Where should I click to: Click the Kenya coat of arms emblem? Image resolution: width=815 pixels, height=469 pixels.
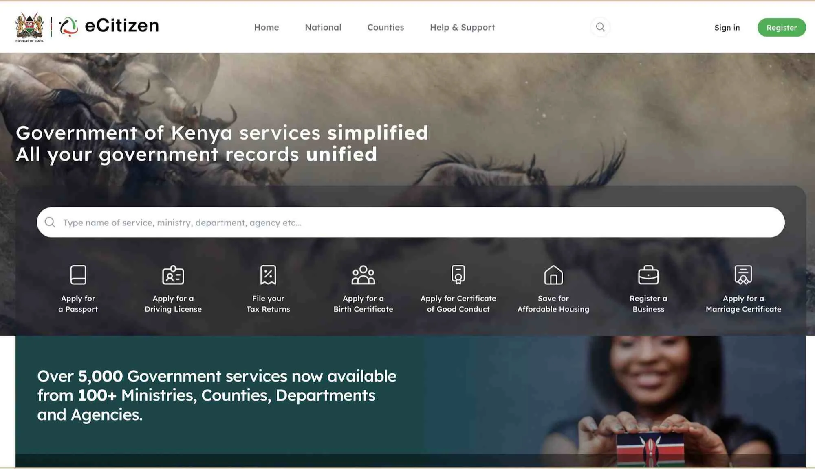point(29,27)
